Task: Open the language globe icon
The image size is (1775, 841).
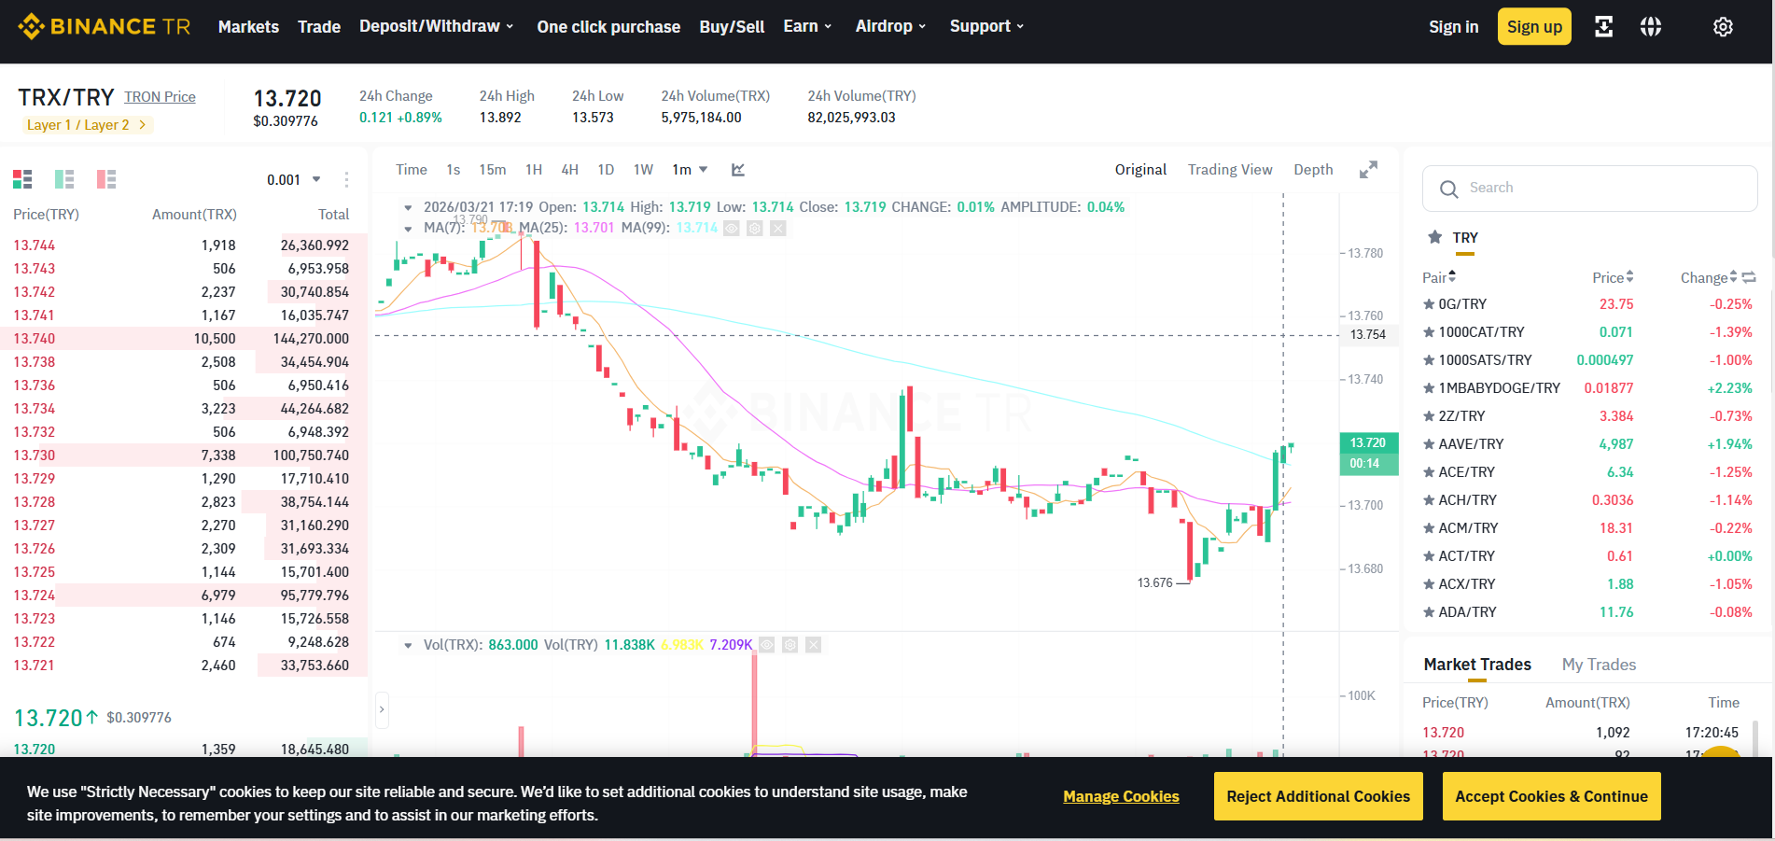Action: (1651, 27)
